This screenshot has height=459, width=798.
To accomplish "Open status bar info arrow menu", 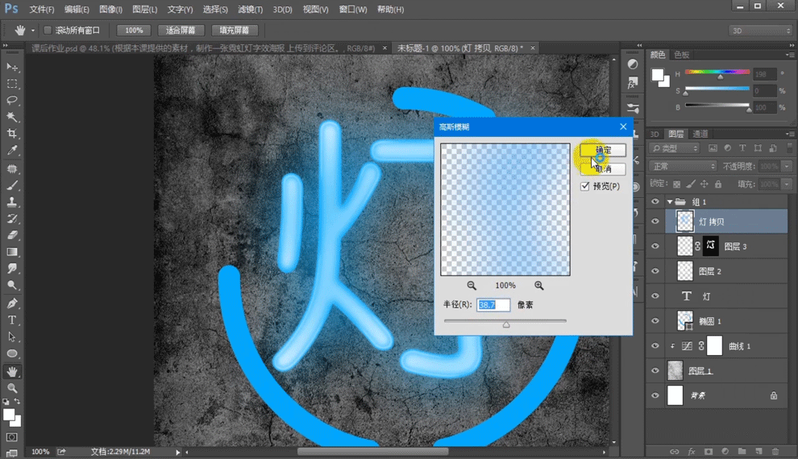I will (177, 452).
